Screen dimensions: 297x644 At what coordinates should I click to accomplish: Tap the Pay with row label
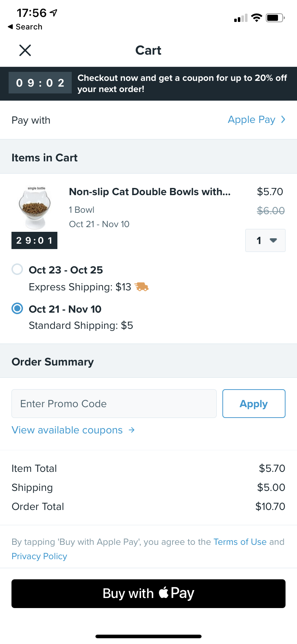(31, 120)
